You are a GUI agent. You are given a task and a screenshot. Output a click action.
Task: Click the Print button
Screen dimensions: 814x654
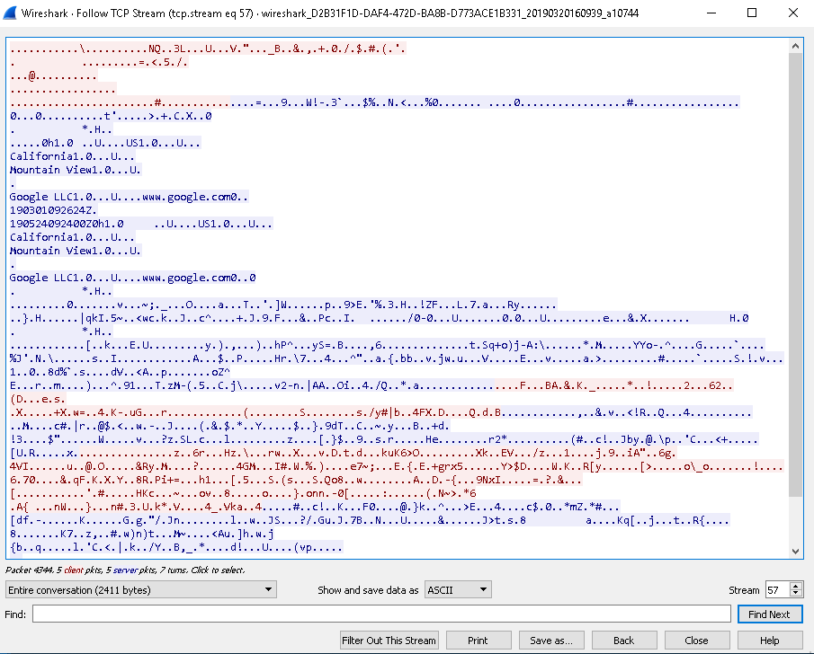(479, 640)
